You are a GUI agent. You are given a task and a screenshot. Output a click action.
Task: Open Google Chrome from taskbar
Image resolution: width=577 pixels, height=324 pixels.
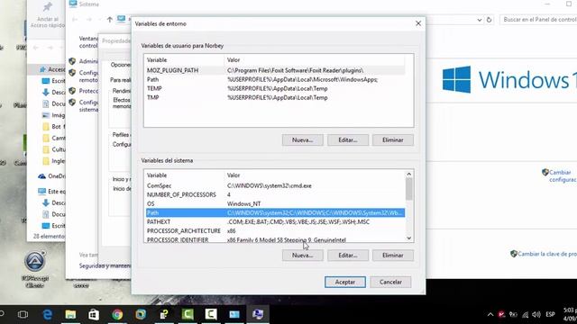tap(117, 314)
